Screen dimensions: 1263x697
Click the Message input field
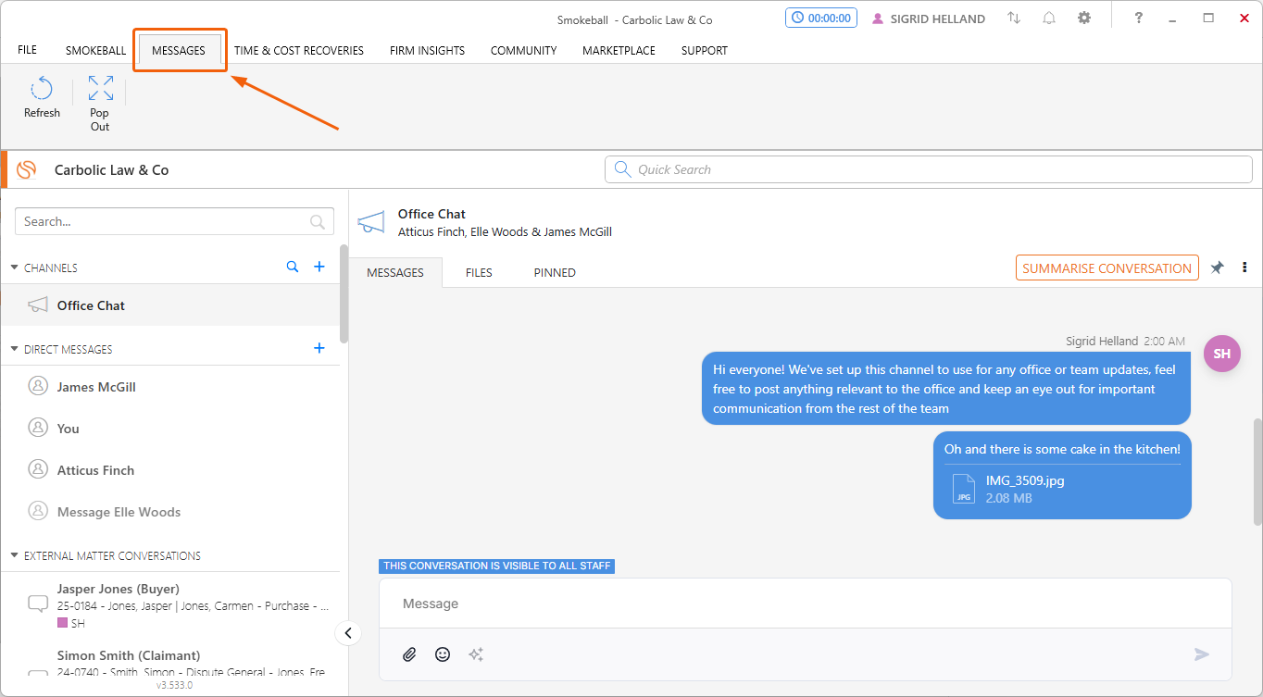coord(805,604)
